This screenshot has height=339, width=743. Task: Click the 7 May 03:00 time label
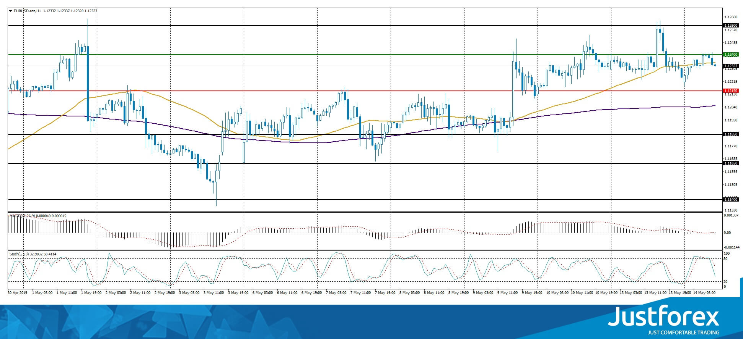point(337,293)
